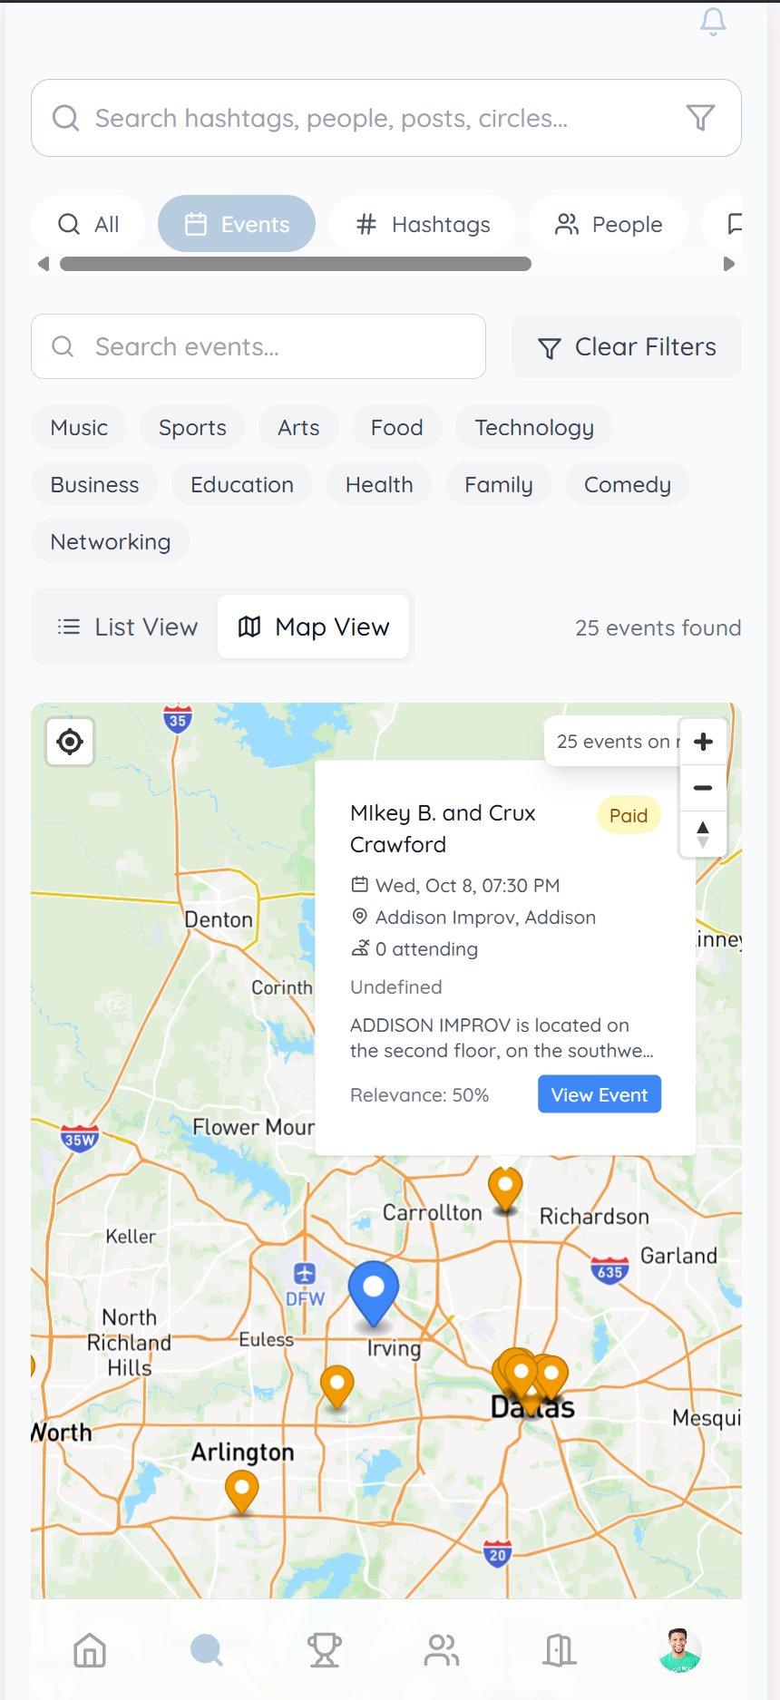Select the Hashtags tab
The width and height of the screenshot is (780, 1700).
(x=423, y=225)
